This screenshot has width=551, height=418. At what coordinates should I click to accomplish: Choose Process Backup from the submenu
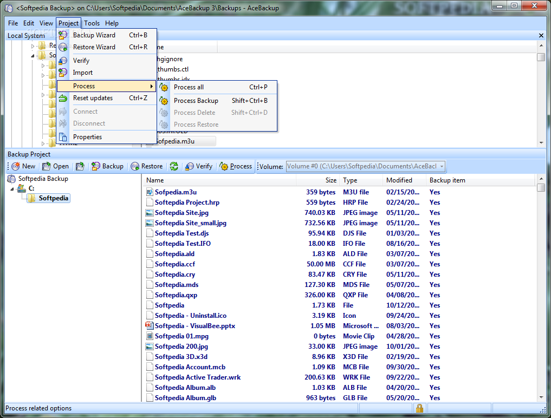click(217, 101)
